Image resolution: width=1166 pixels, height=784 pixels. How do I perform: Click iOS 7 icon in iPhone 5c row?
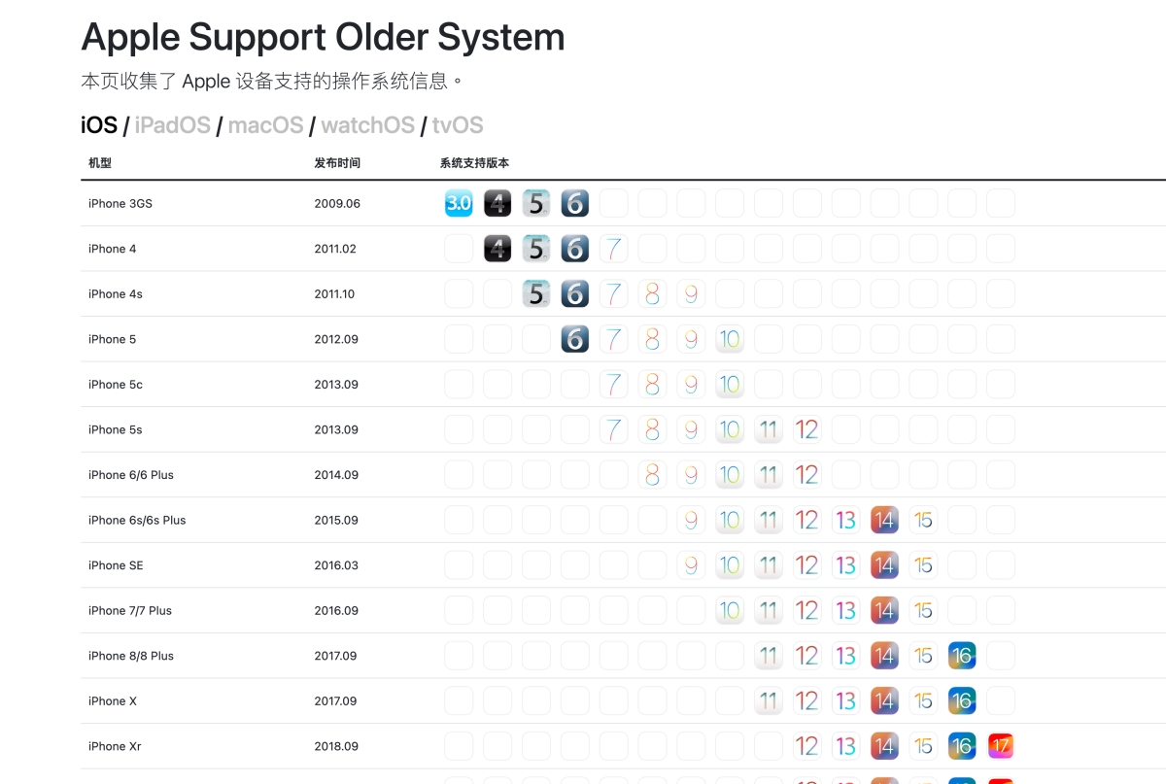[x=613, y=384]
